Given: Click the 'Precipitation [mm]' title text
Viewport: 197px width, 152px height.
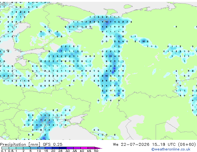Looking at the screenshot, I should pos(20,145).
